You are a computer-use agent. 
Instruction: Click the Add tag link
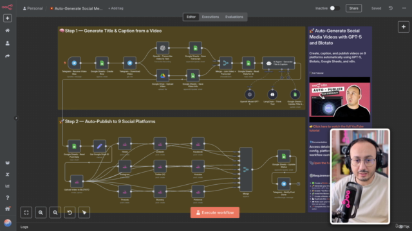click(116, 8)
